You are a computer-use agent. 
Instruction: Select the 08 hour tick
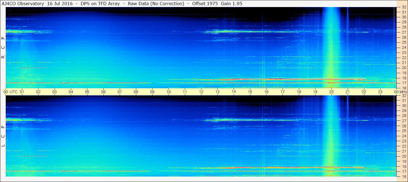[136, 92]
